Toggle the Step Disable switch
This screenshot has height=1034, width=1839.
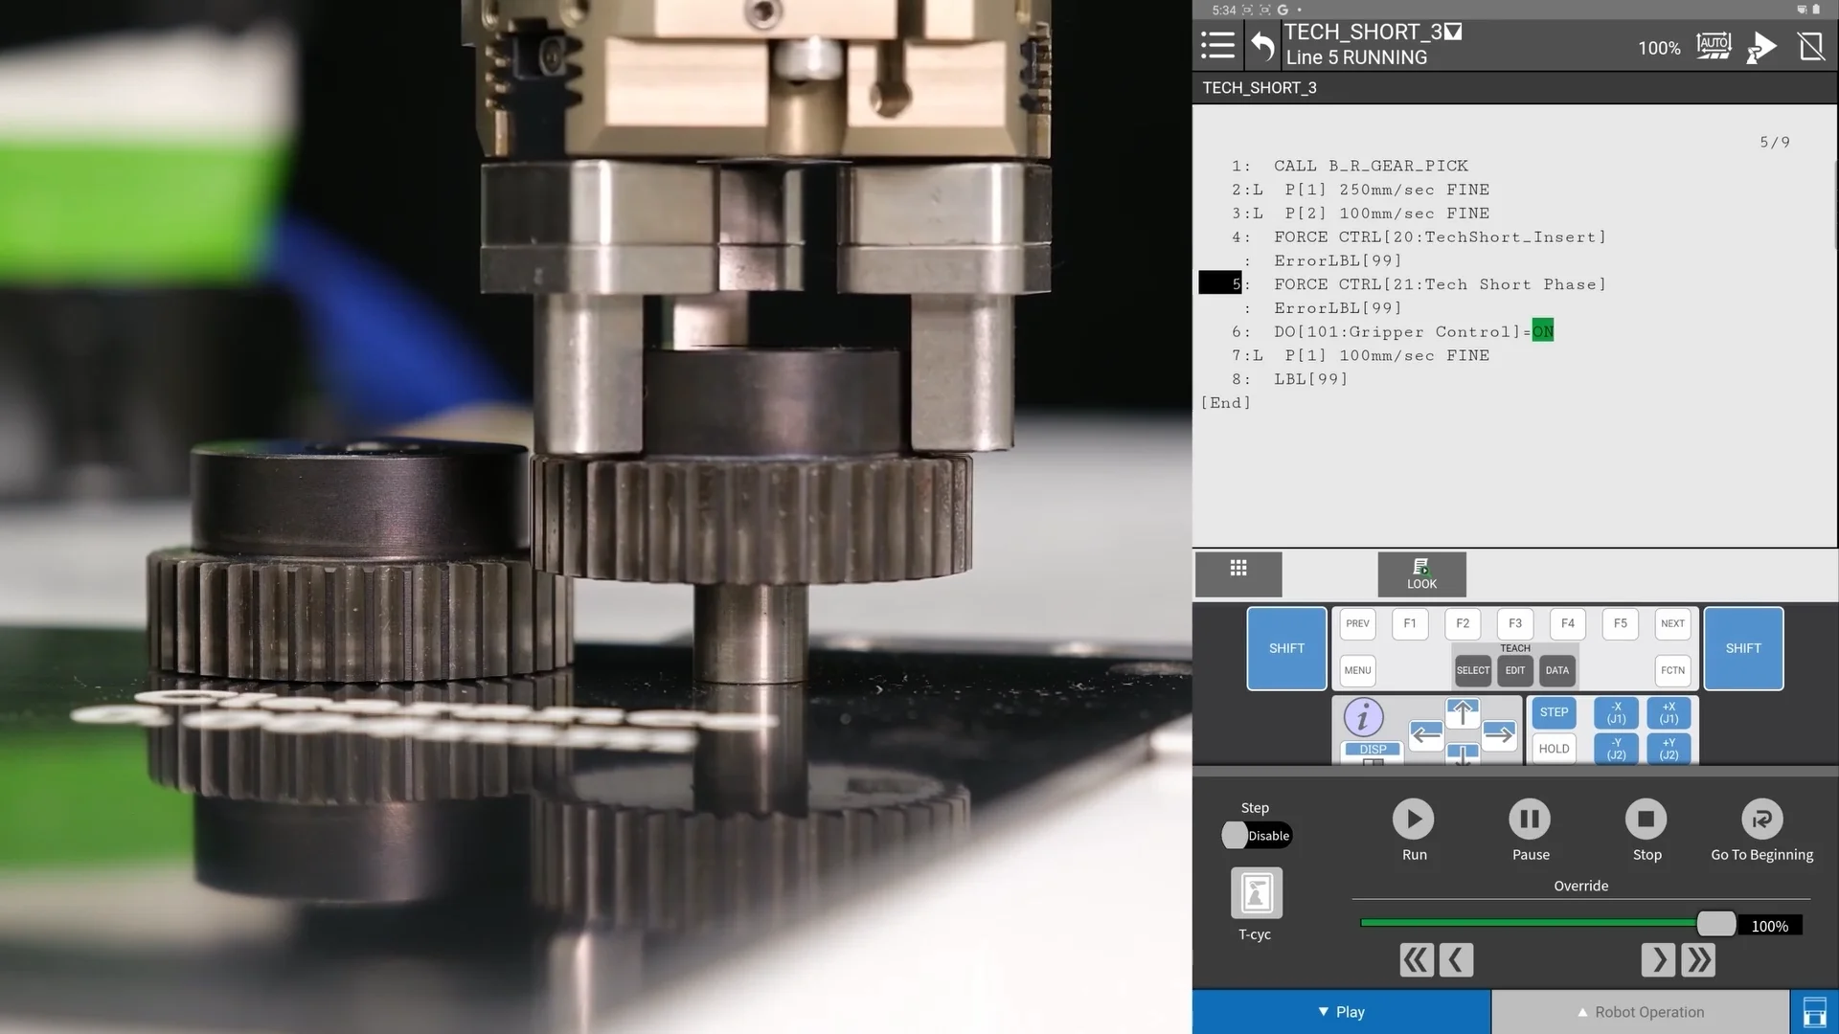coord(1257,836)
